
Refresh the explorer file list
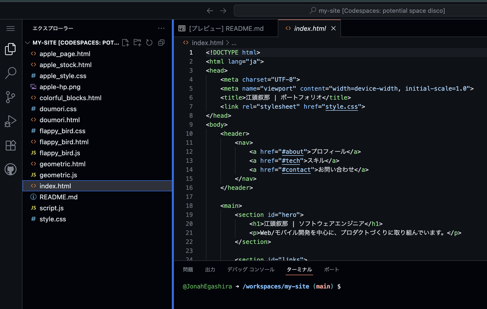[x=149, y=43]
